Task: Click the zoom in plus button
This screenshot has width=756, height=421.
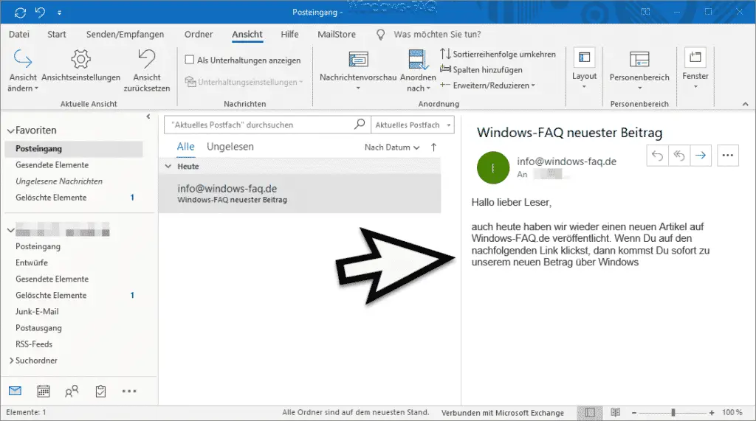Action: (x=712, y=413)
